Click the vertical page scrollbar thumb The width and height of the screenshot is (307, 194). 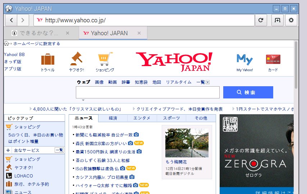pyautogui.click(x=296, y=65)
